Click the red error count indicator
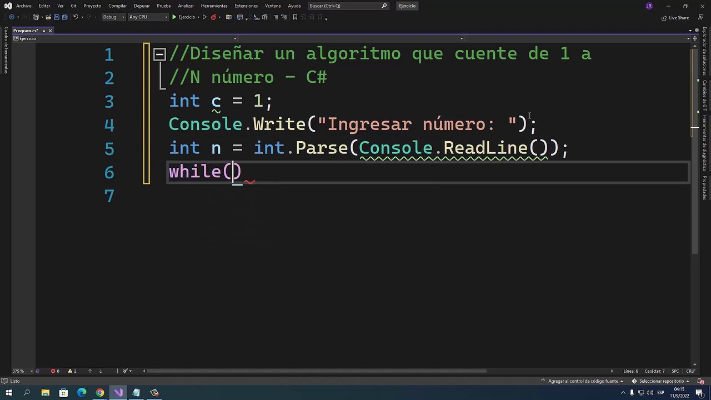 (x=55, y=371)
